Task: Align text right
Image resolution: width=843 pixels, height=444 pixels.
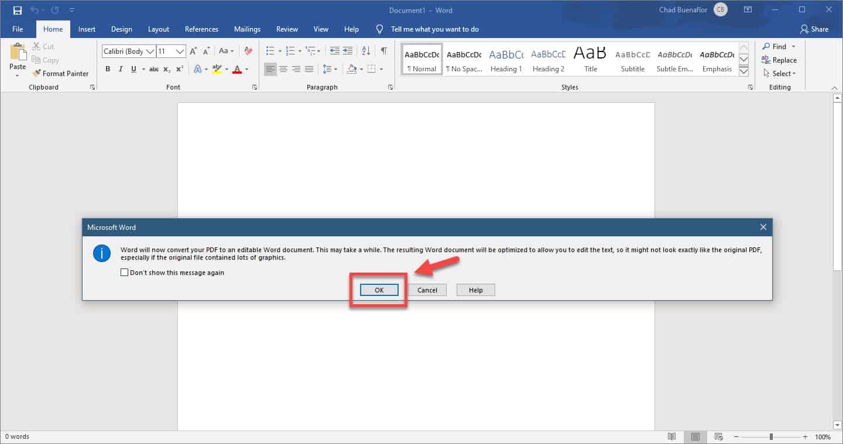Action: coord(296,69)
